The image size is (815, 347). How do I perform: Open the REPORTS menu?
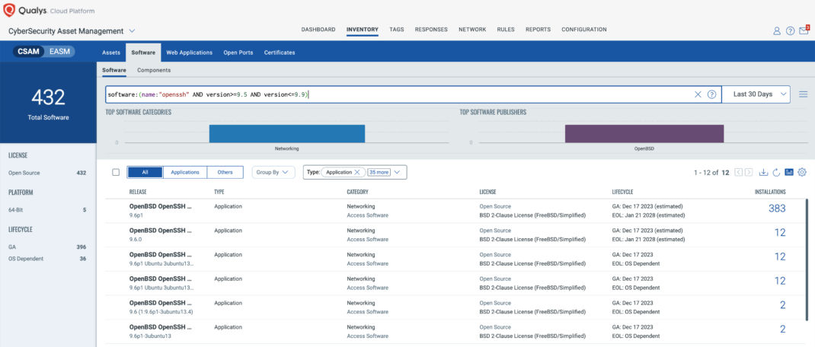(538, 30)
